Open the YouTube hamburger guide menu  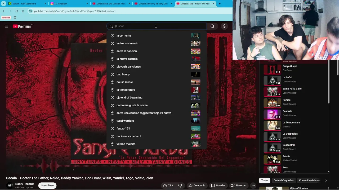tap(6, 26)
